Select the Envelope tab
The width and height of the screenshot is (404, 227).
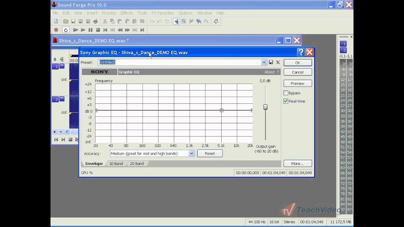(94, 164)
